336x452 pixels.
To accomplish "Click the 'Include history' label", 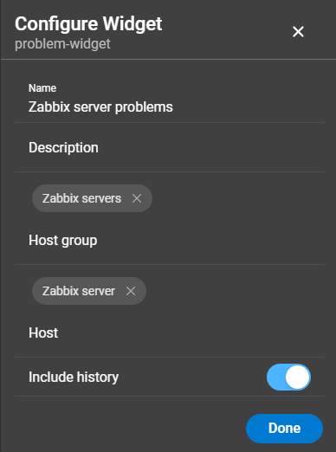I will (74, 377).
